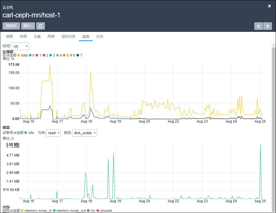Click the vertical scrollbar thumb
Image resolution: width=276 pixels, height=213 pixels.
click(273, 130)
